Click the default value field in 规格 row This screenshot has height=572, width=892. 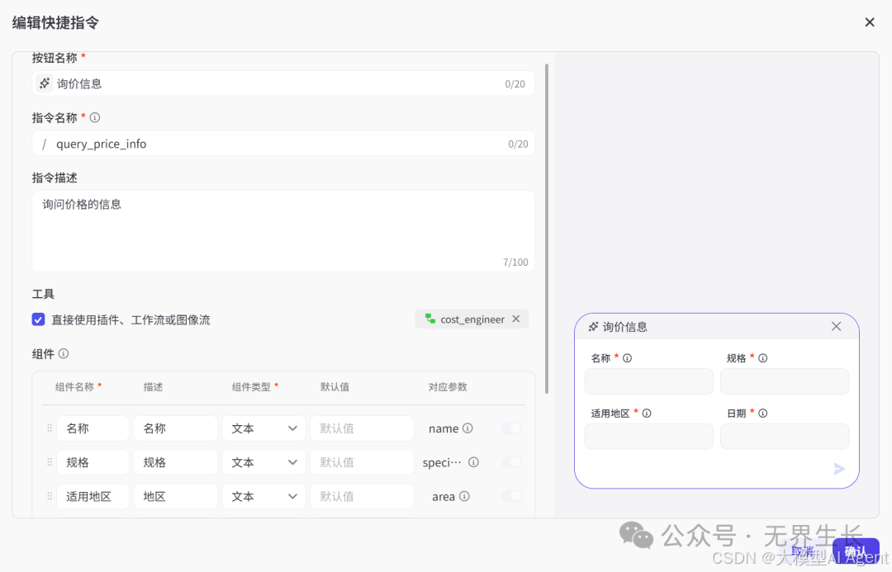click(362, 462)
